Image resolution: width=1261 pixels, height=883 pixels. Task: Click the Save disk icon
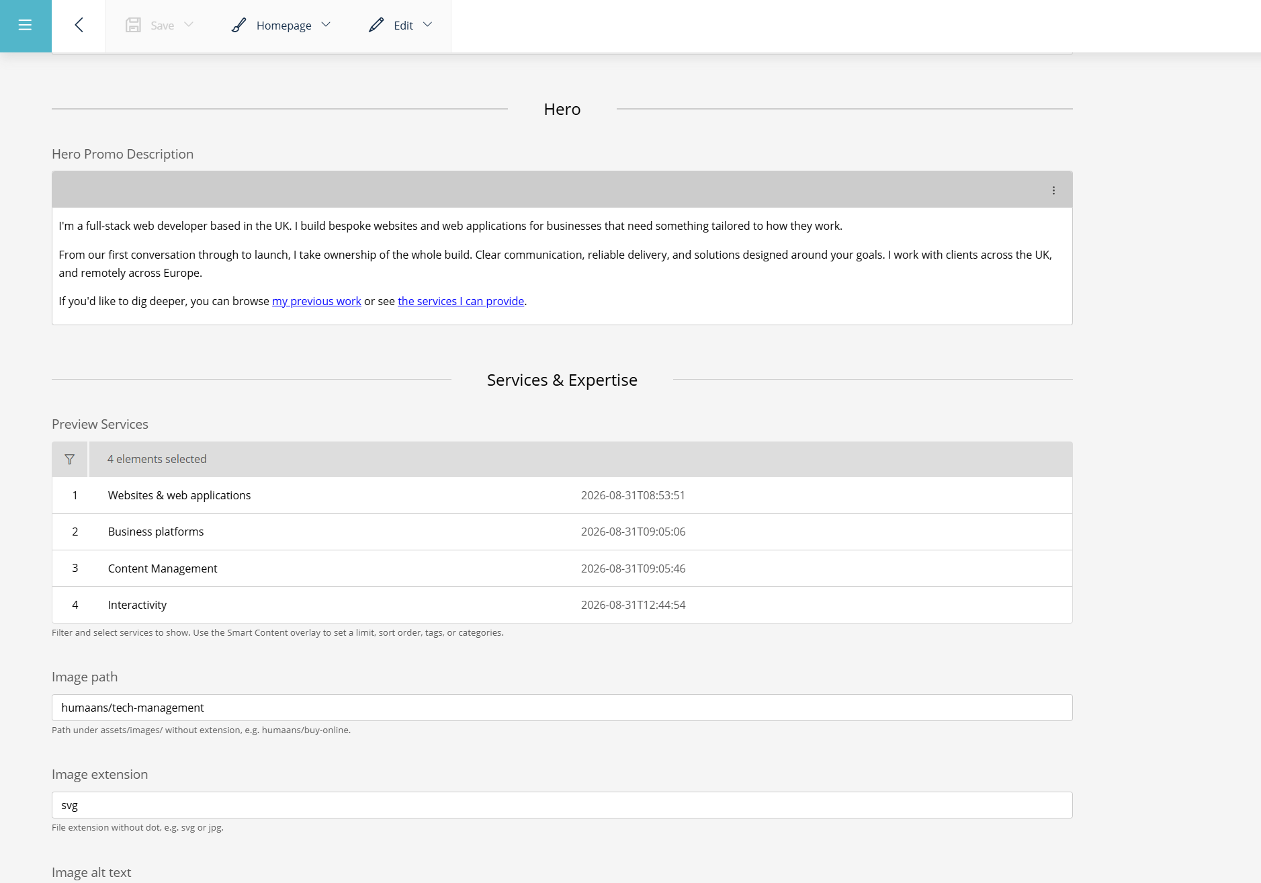[x=133, y=26]
